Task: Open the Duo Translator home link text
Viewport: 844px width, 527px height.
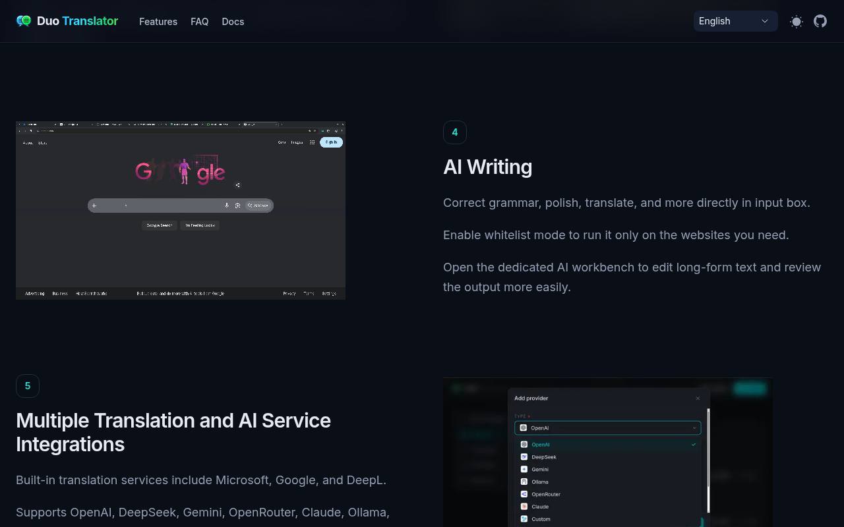Action: [x=77, y=21]
